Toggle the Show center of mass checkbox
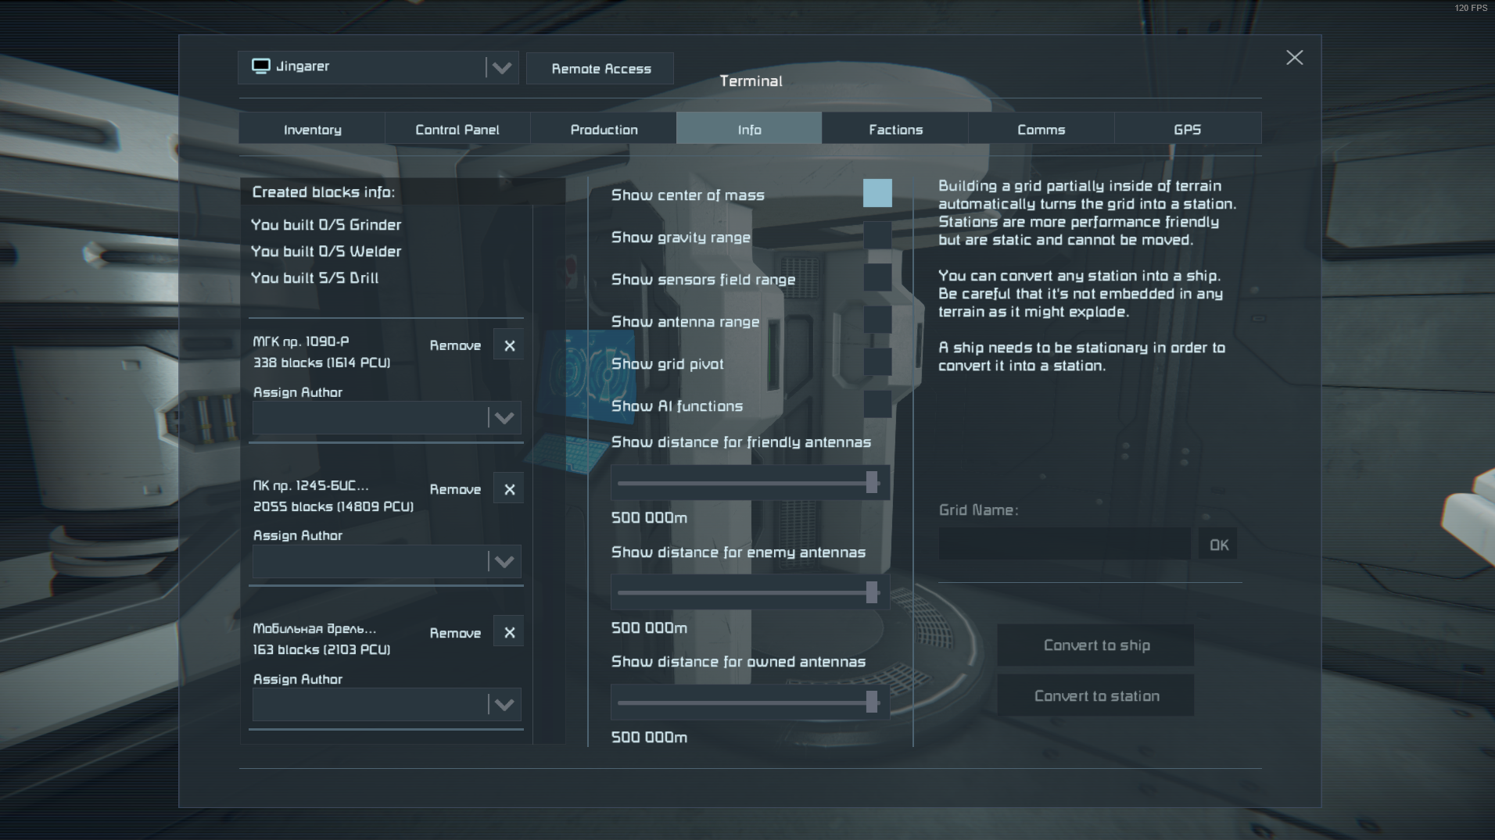This screenshot has height=840, width=1495. 877,193
